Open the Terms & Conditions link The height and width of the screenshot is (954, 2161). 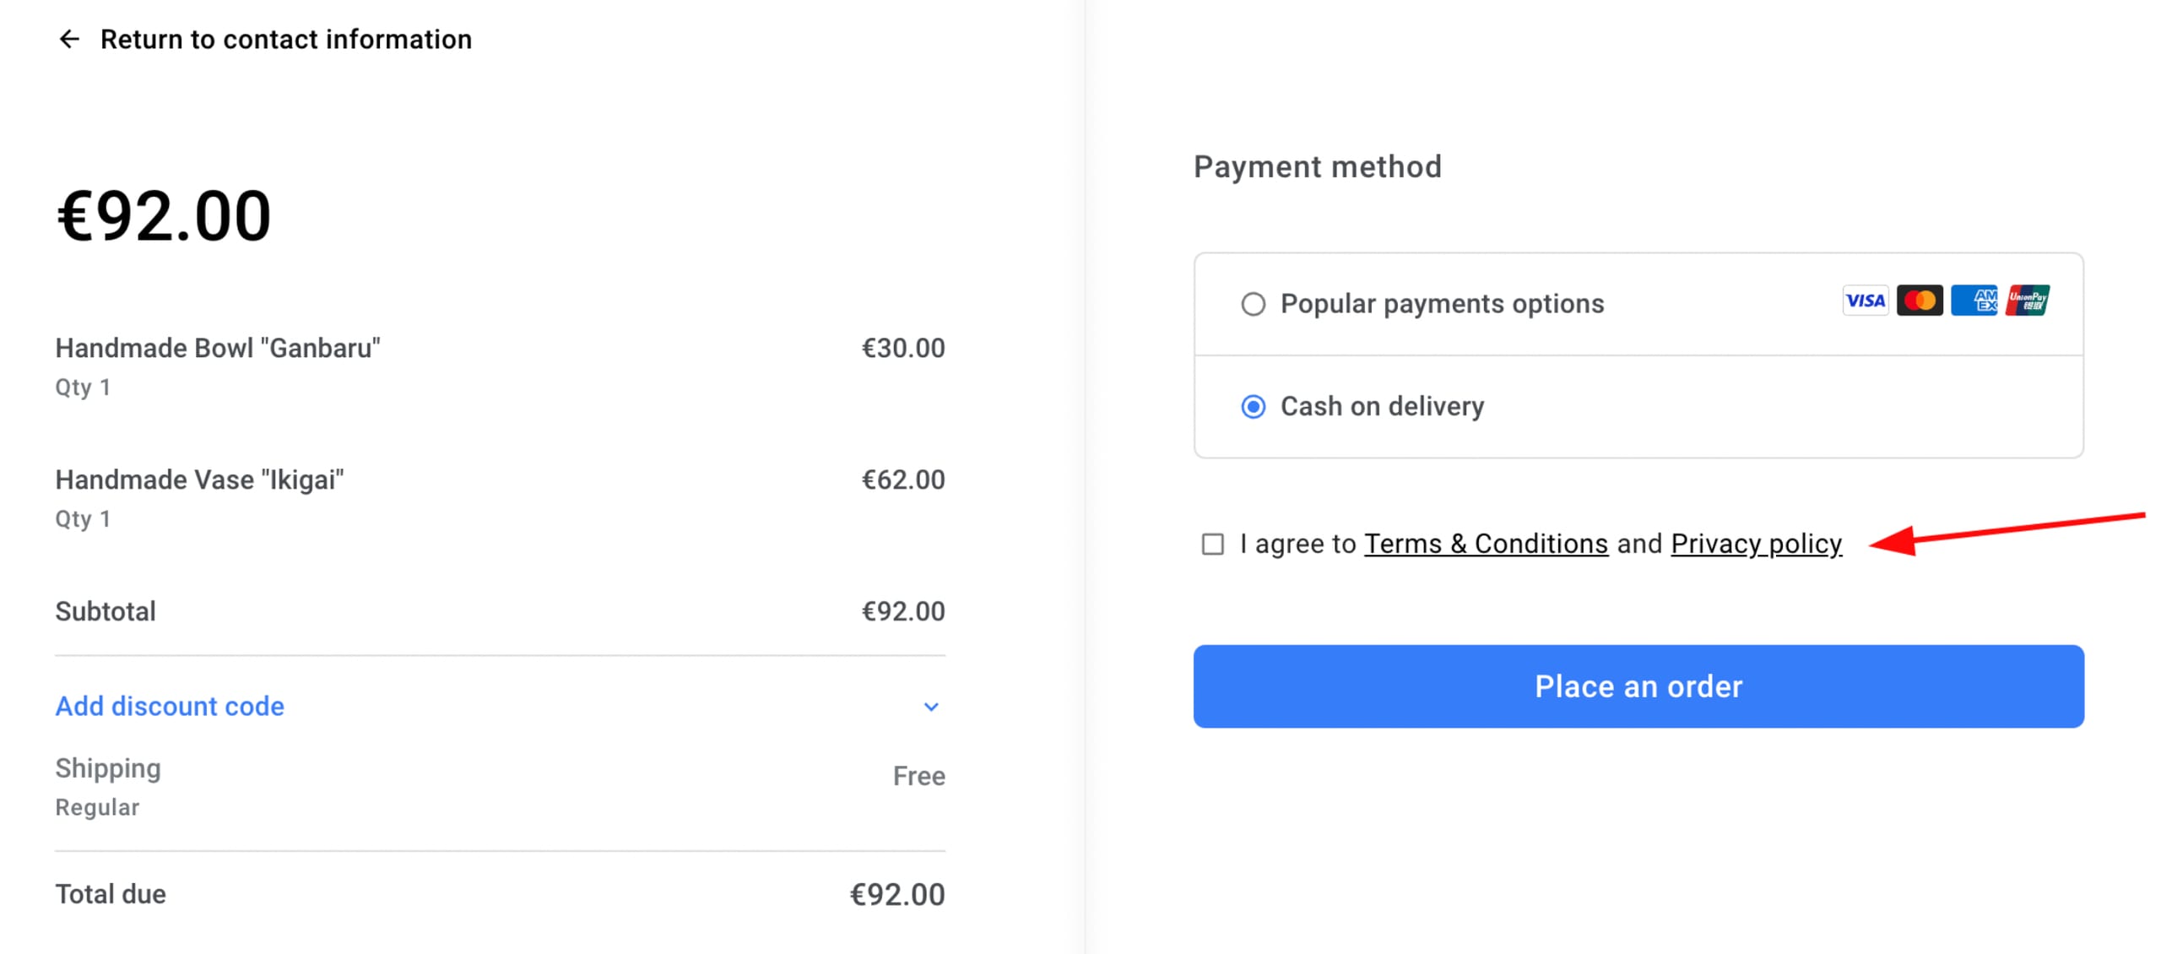pos(1487,544)
